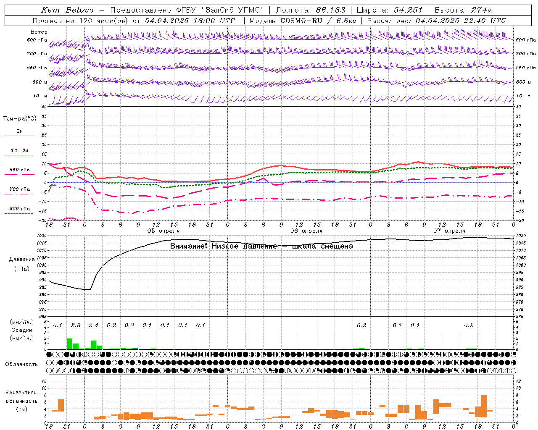538x430 pixels.
Task: Click the Td 2м legend entry
Action: pyautogui.click(x=20, y=150)
